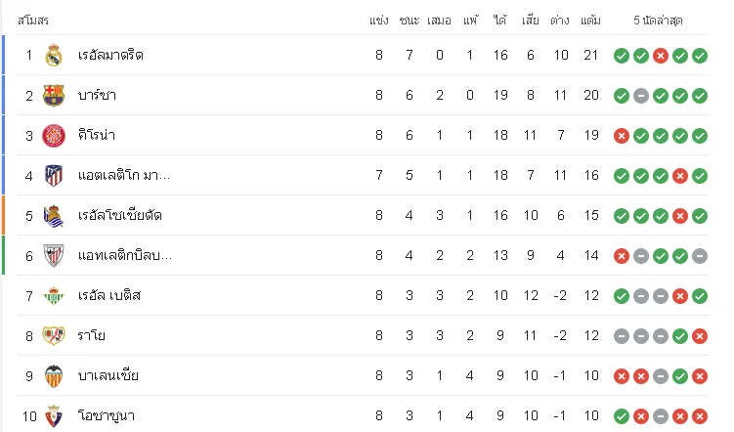Open the บาร์ซา team name link

click(97, 95)
